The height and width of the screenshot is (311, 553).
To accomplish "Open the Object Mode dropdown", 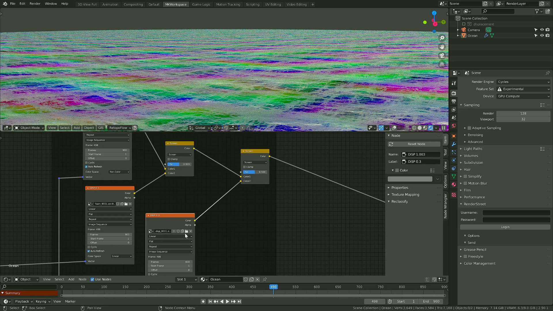I will (x=29, y=128).
